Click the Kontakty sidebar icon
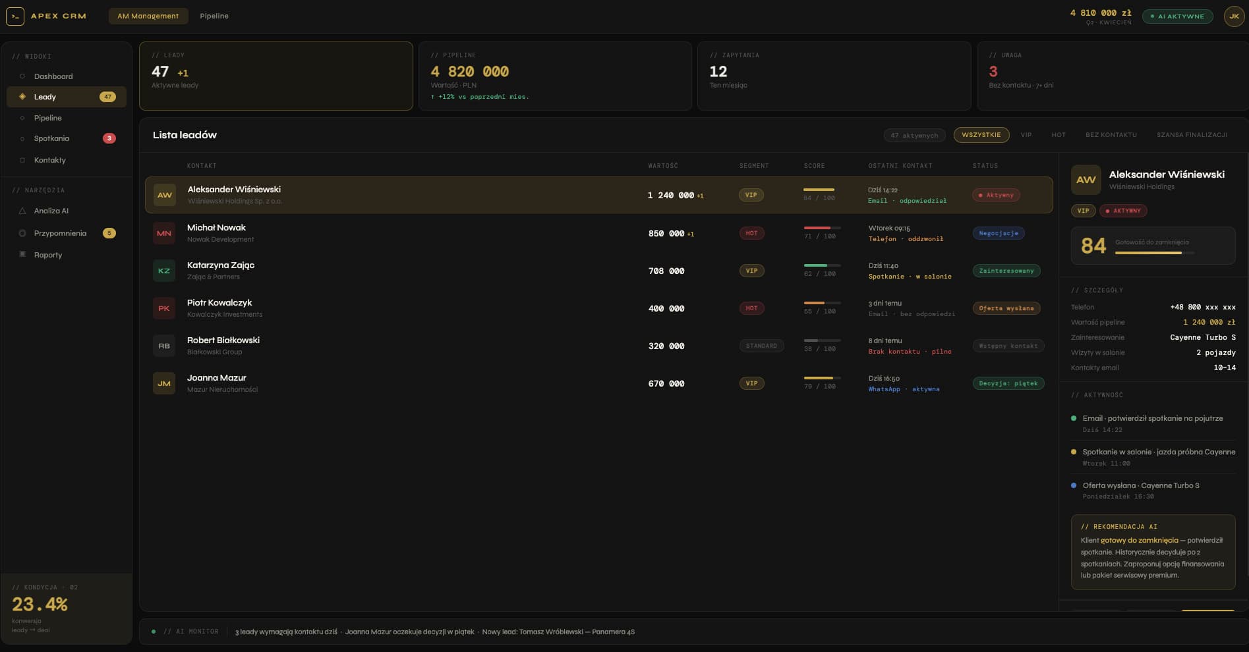This screenshot has height=652, width=1249. 22,160
